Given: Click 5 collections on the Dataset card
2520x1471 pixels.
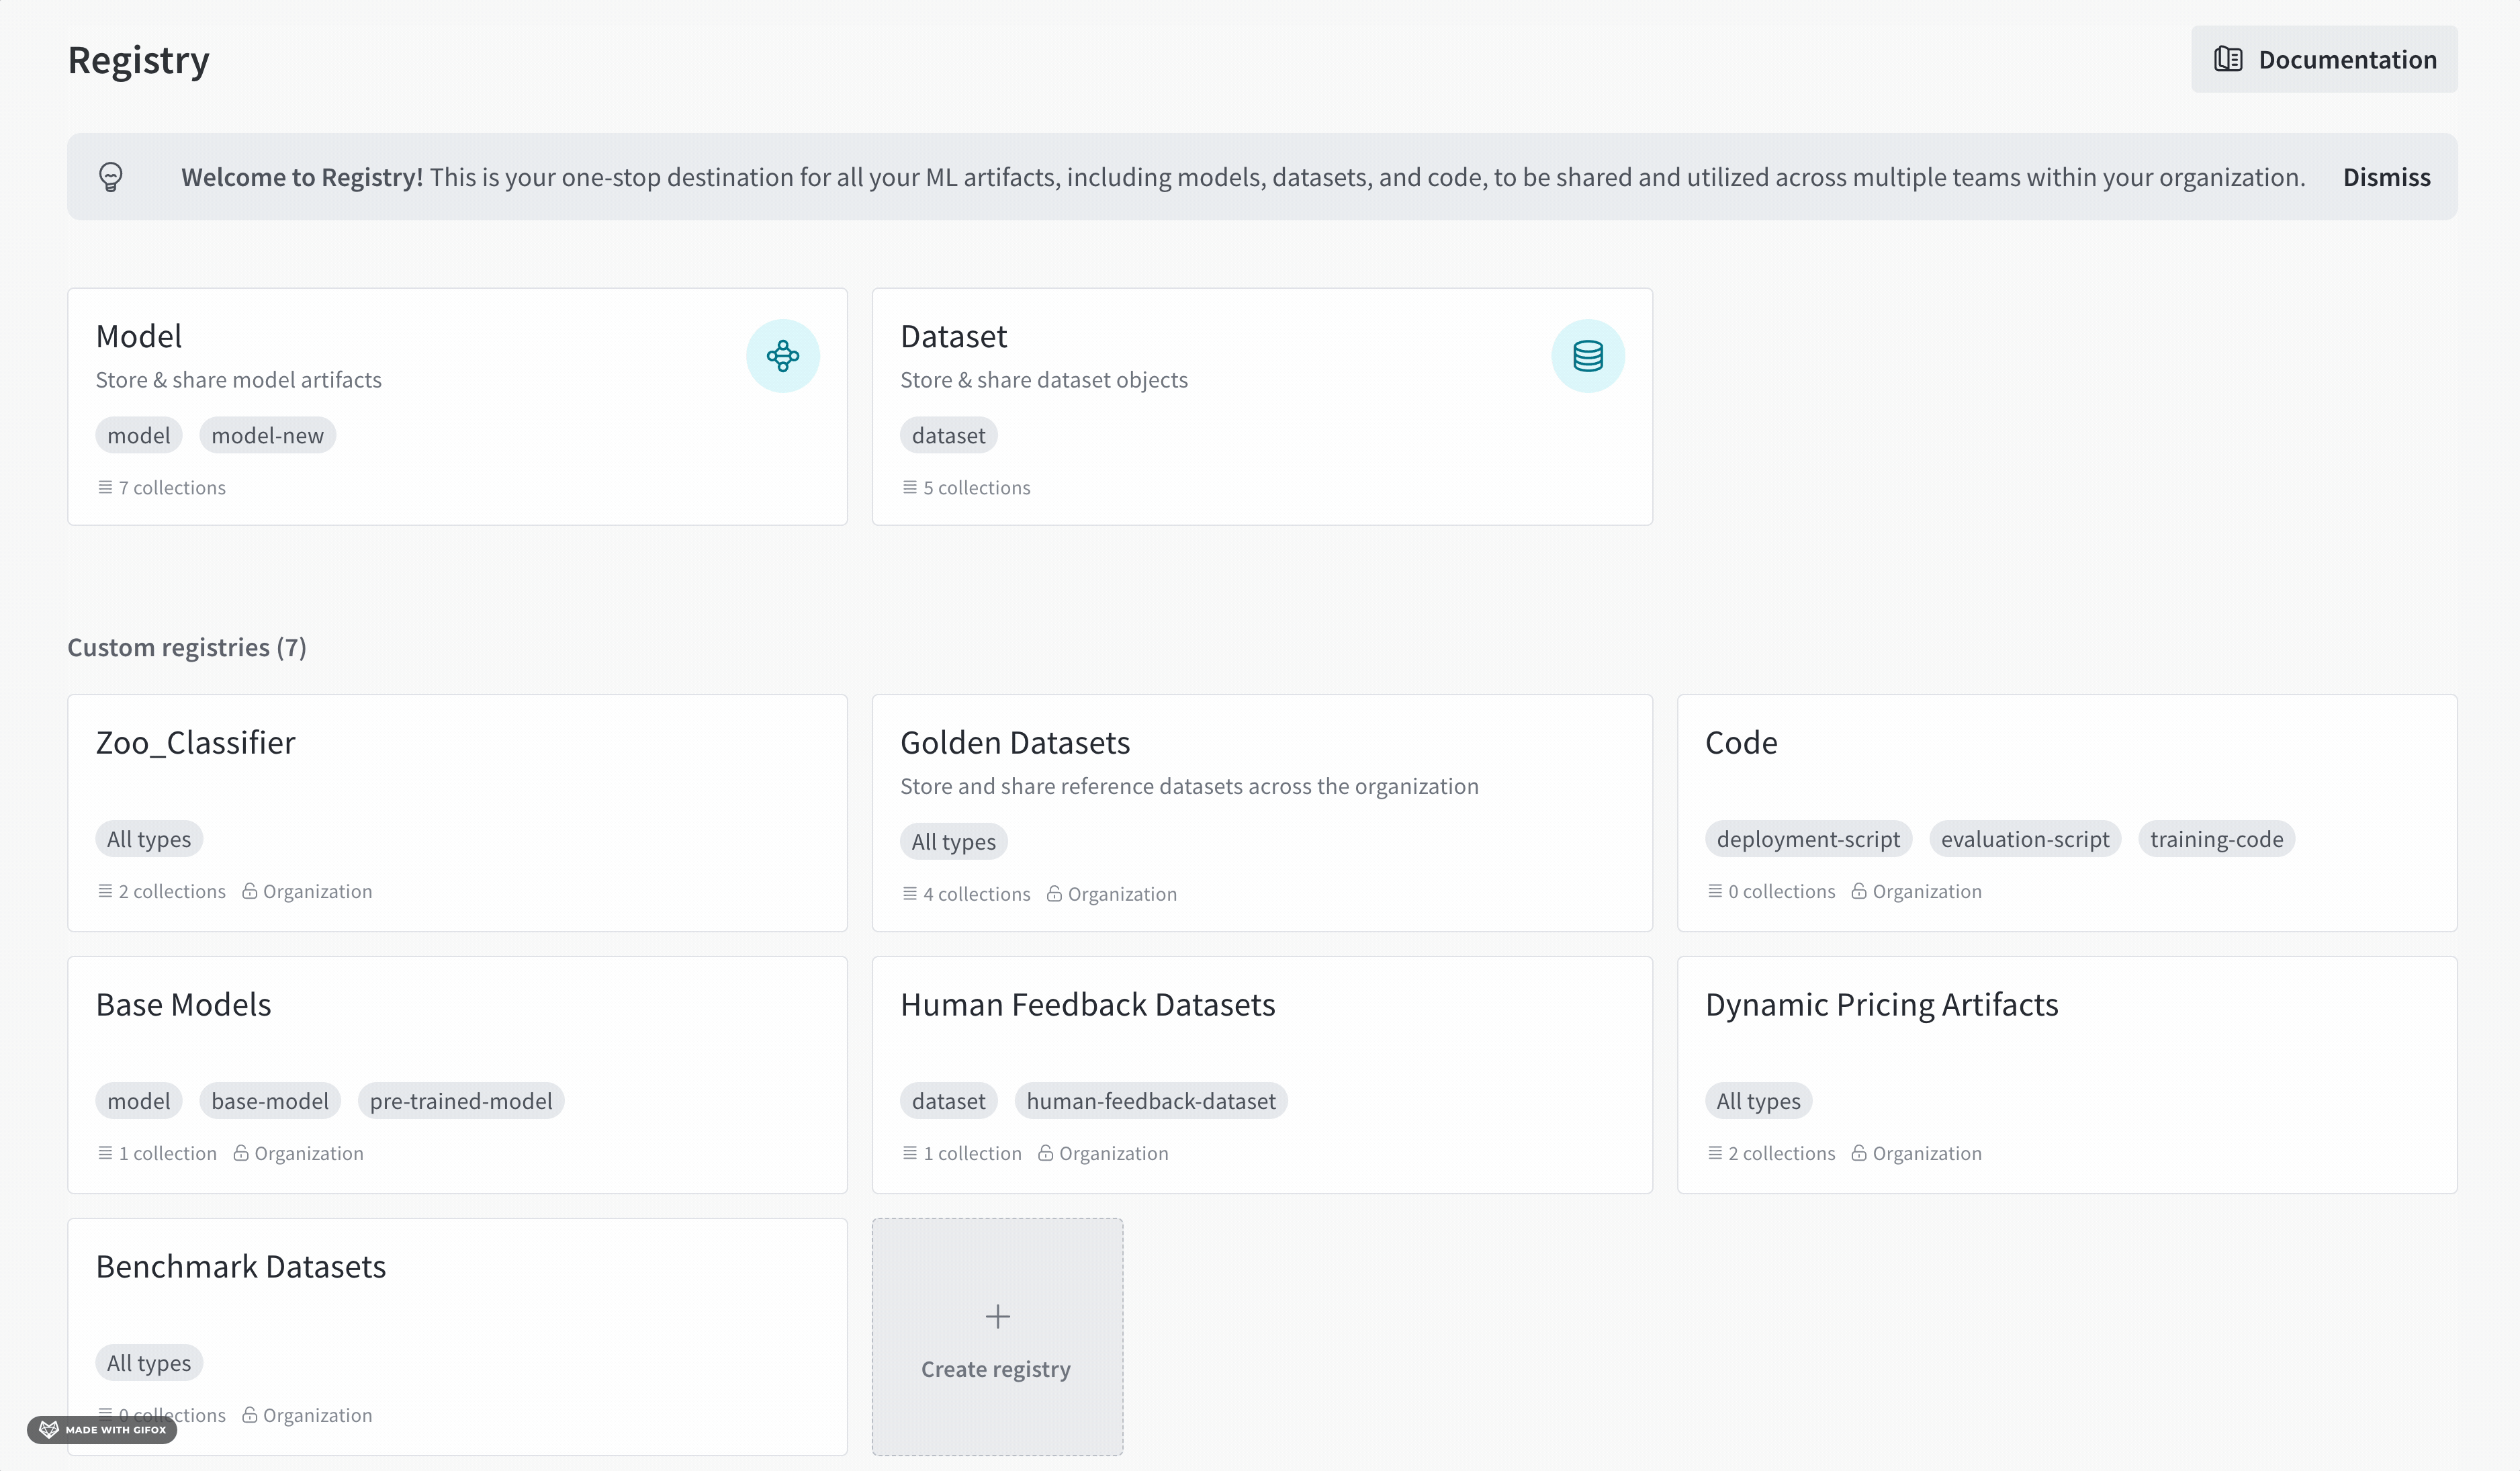Looking at the screenshot, I should tap(975, 488).
